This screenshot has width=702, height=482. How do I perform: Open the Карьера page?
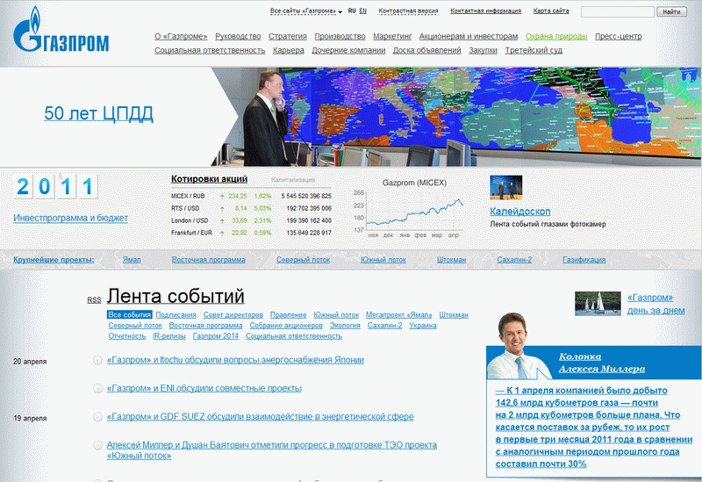tap(289, 50)
